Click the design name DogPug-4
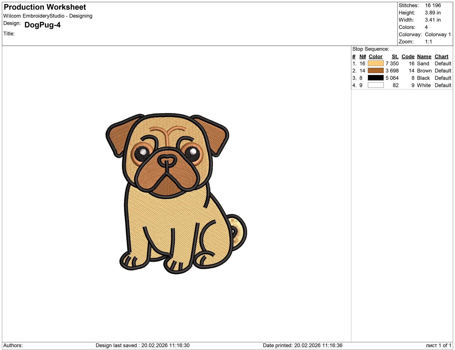 click(42, 25)
